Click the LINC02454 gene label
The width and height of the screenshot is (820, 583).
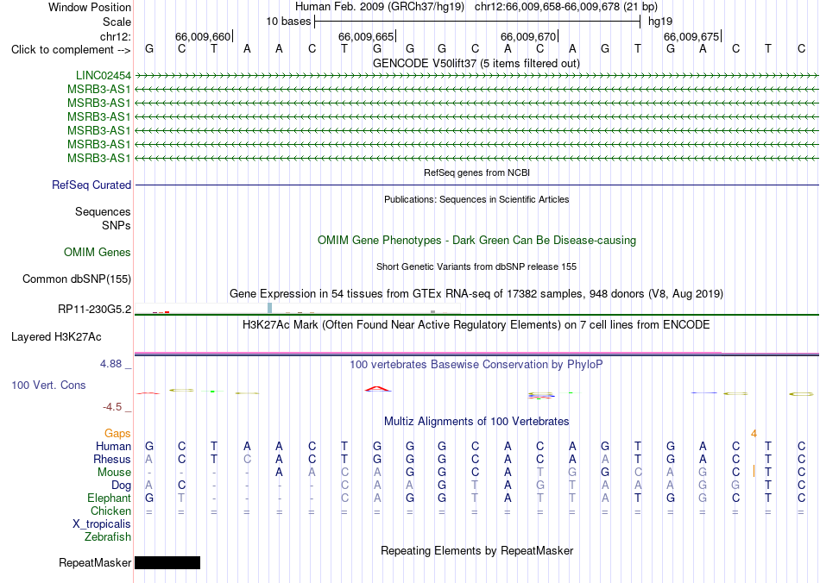pos(103,76)
